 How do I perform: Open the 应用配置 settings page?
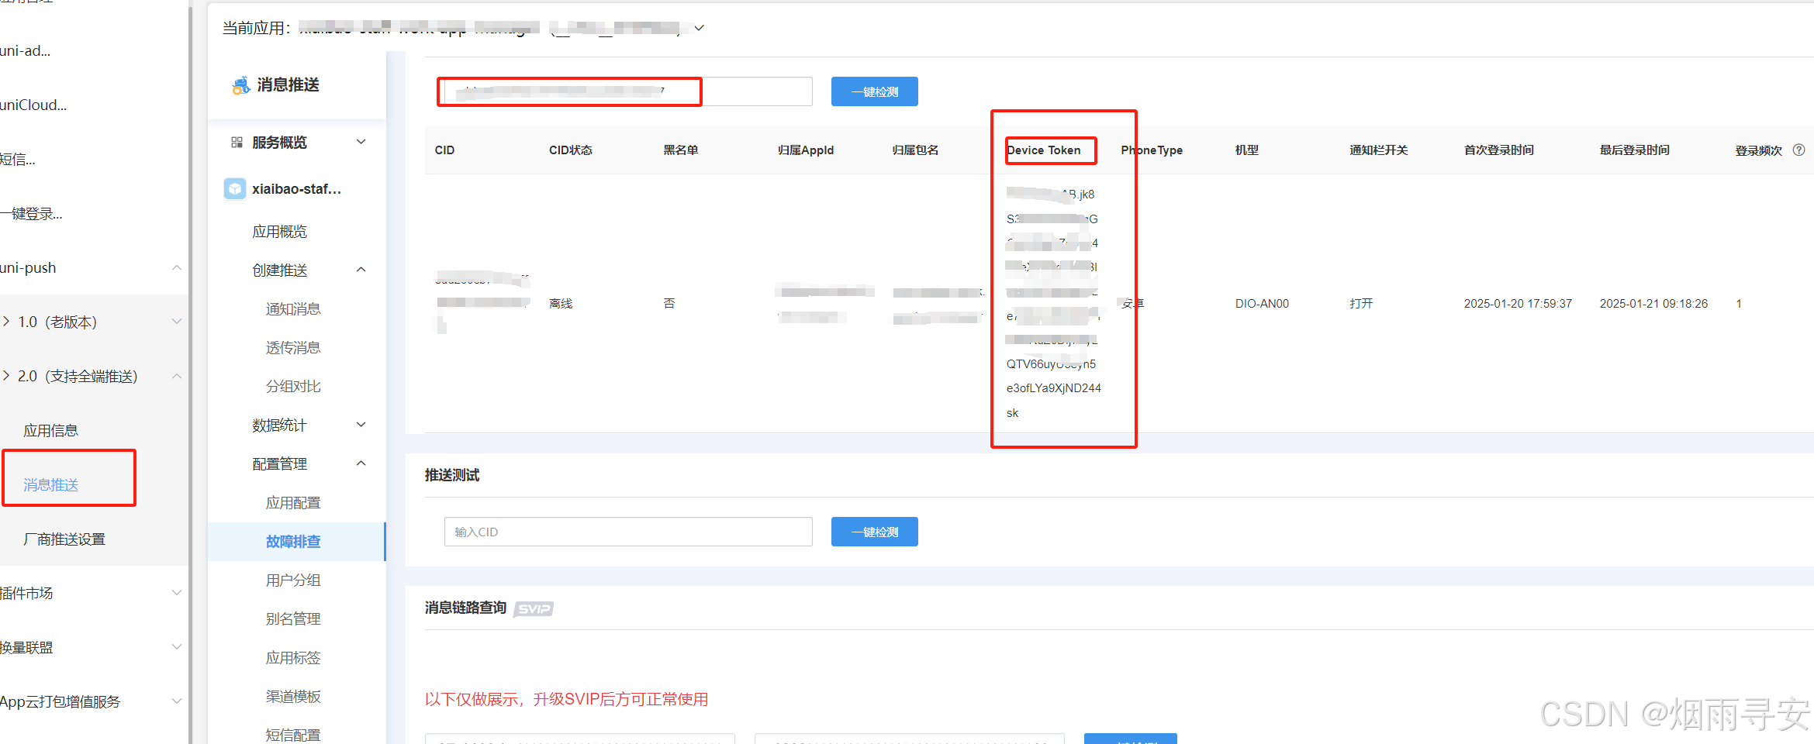293,501
